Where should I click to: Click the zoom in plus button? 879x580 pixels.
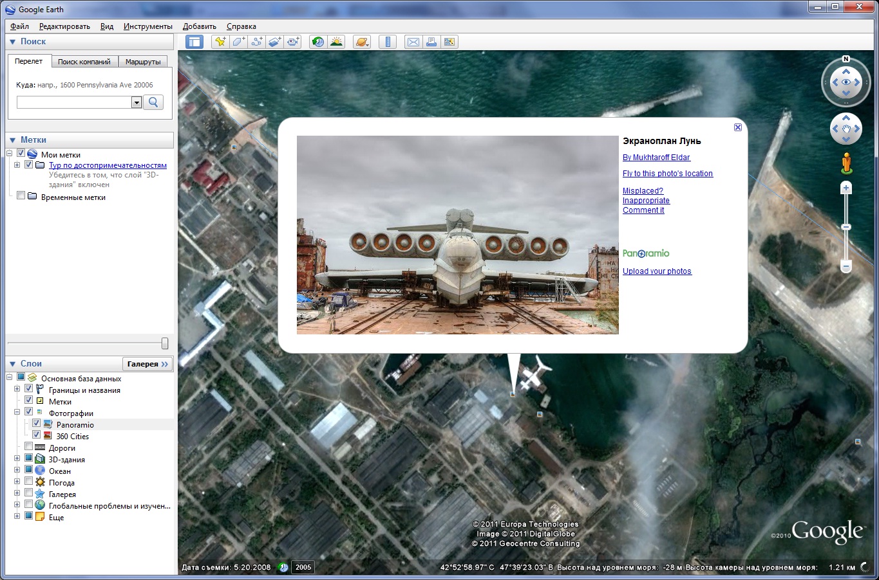[847, 188]
